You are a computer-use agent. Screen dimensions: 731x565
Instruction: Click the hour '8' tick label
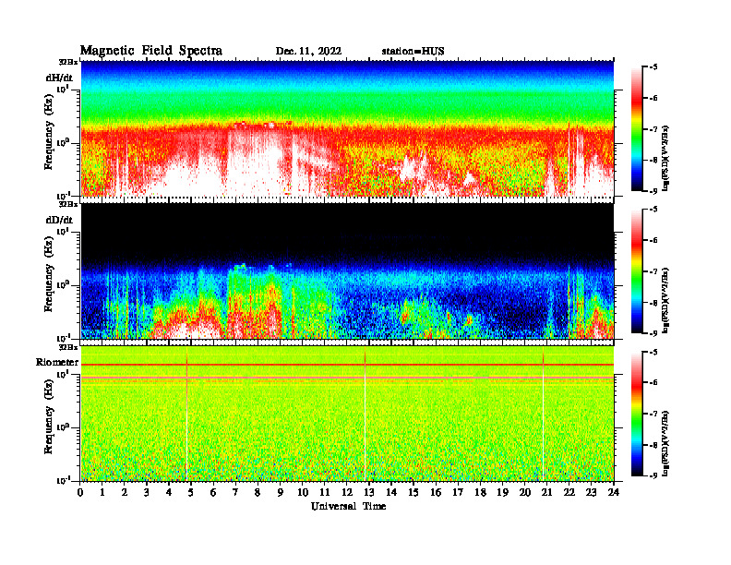click(x=258, y=493)
